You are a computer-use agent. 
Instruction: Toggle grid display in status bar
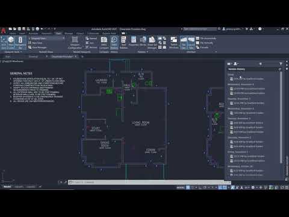[x=188, y=187]
